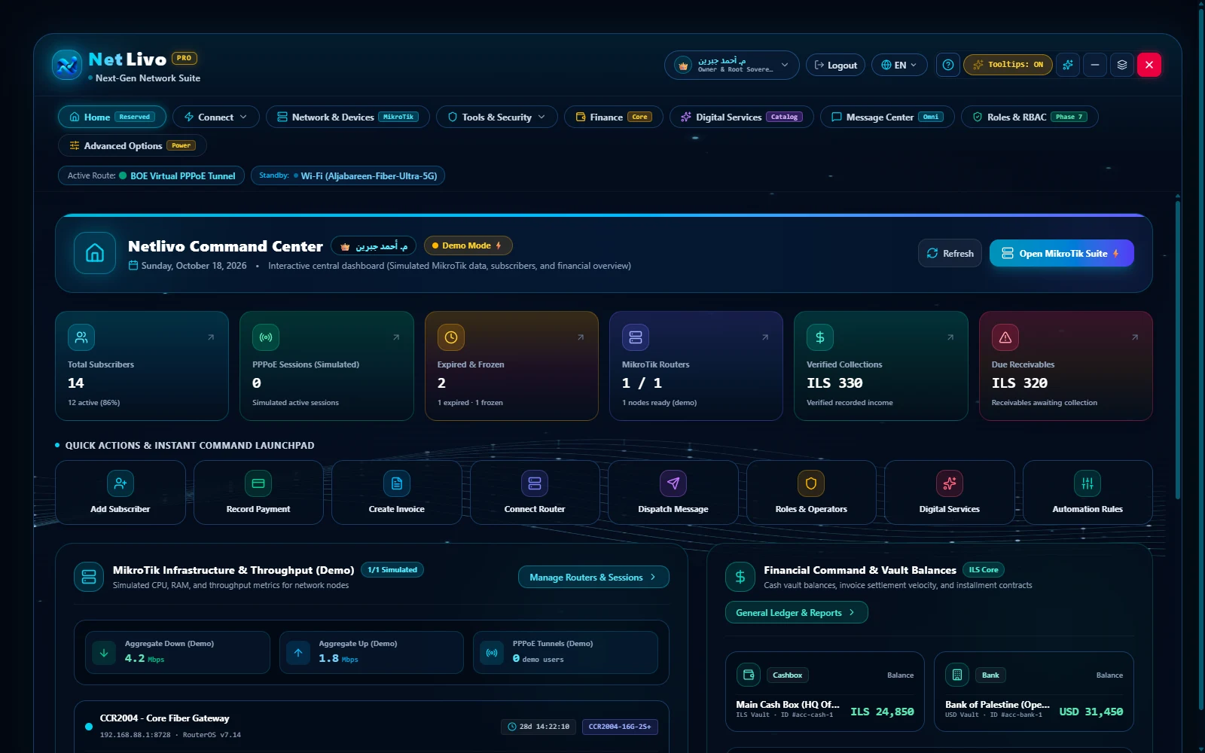Viewport: 1205px width, 753px height.
Task: Switch to the Message Center tab
Action: click(887, 117)
